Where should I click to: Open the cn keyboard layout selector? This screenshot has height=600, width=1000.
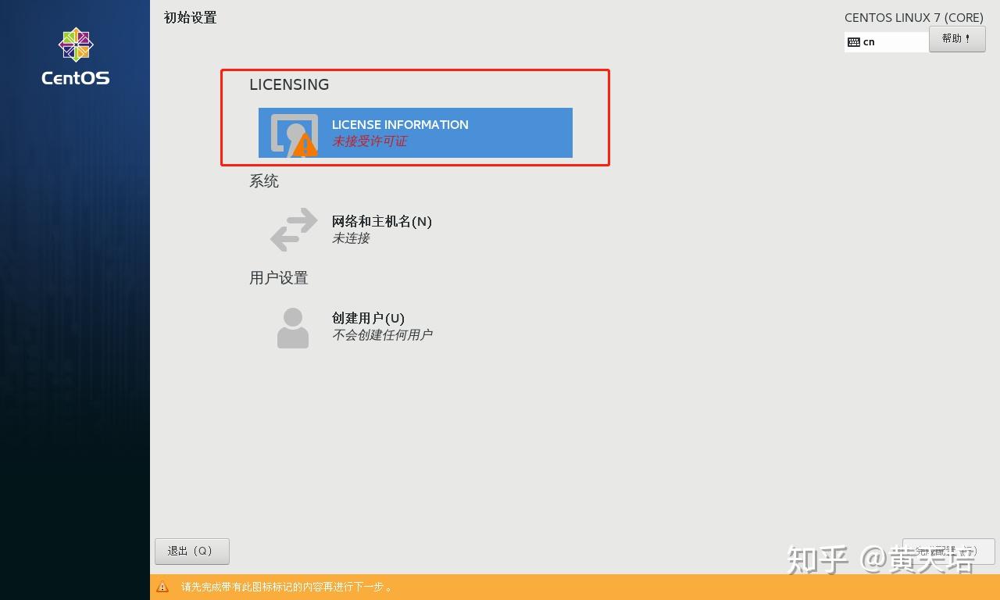coord(886,41)
